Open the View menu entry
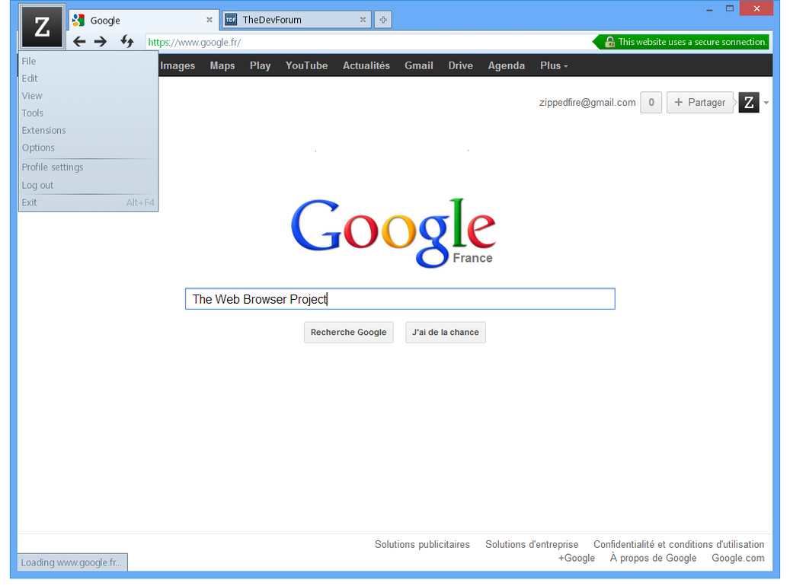This screenshot has height=586, width=790. (88, 96)
